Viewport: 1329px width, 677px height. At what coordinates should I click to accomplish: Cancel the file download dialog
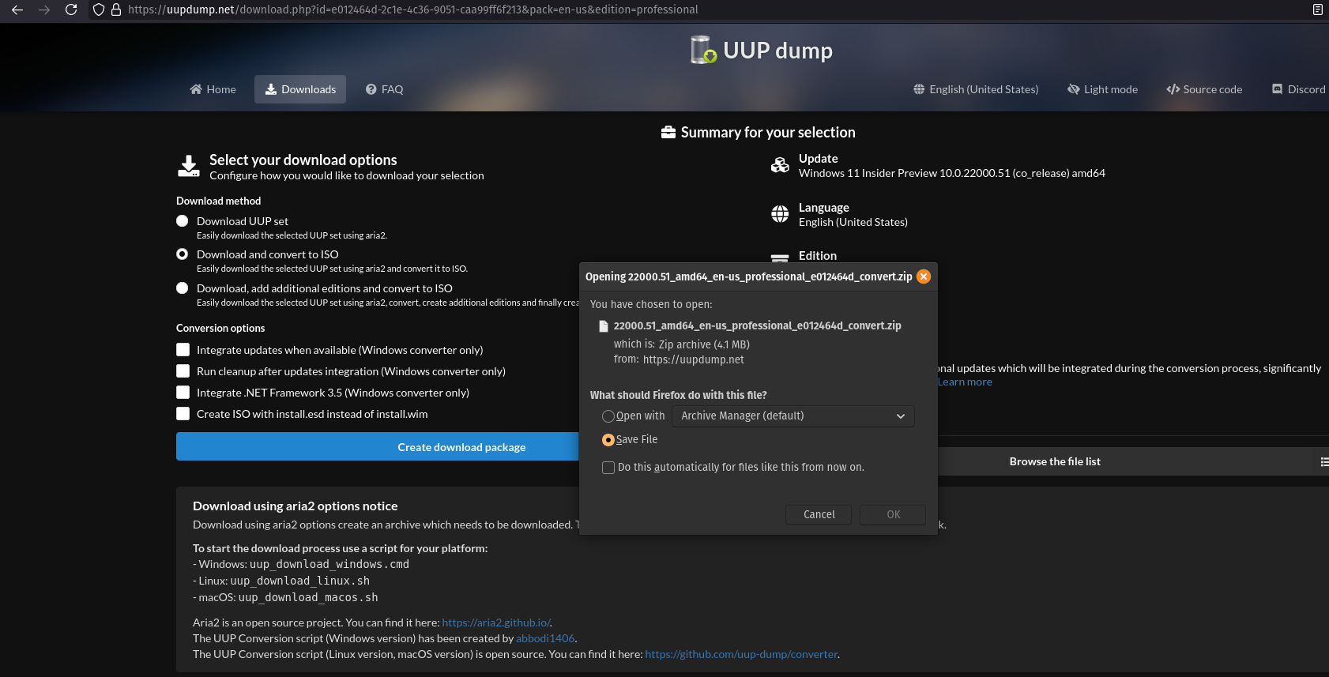click(x=819, y=514)
